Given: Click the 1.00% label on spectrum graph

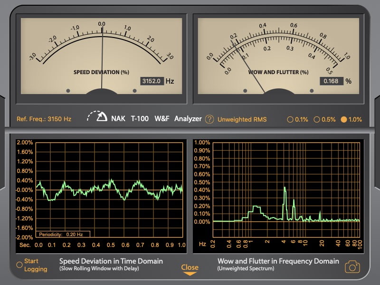Looking at the screenshot, I should [x=202, y=142].
